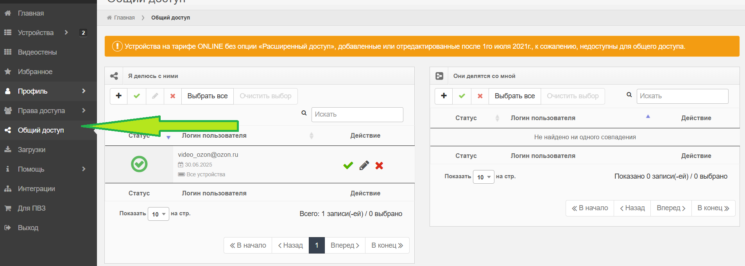Click the search field in the right panel
The height and width of the screenshot is (266, 745).
coord(682,96)
